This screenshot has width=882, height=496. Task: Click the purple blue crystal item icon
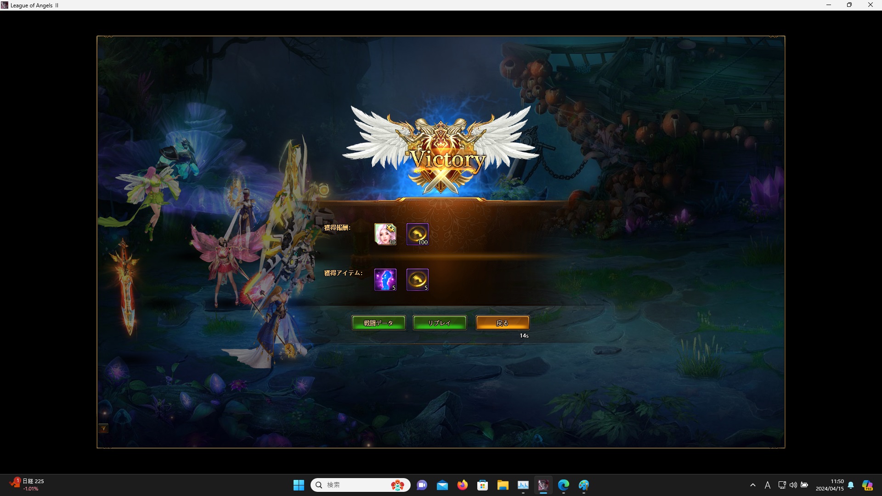click(385, 280)
